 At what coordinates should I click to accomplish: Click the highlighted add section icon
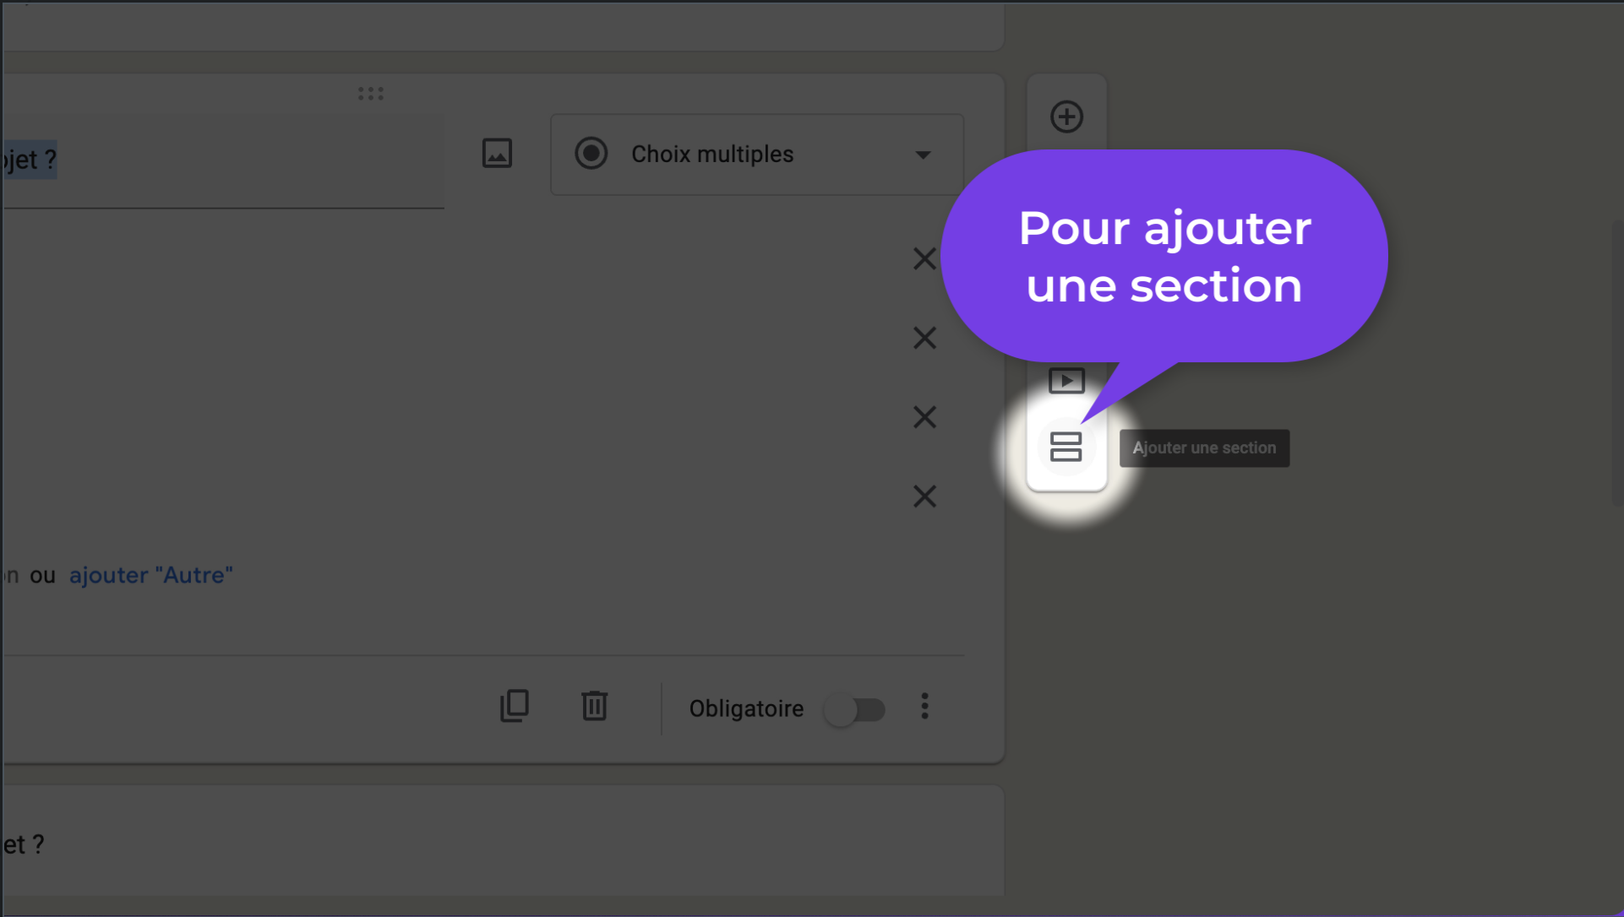pos(1065,447)
